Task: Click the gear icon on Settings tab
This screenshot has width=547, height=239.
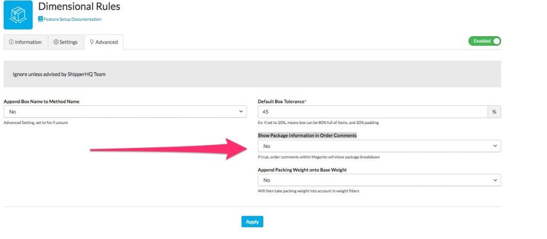Action: (56, 42)
